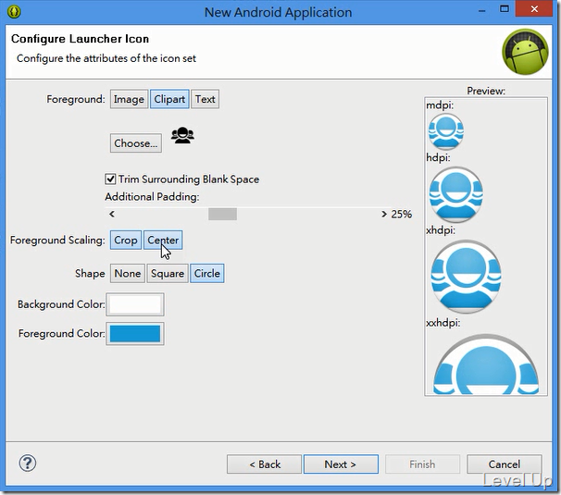Minimize the wizard window
The height and width of the screenshot is (495, 561).
click(482, 10)
